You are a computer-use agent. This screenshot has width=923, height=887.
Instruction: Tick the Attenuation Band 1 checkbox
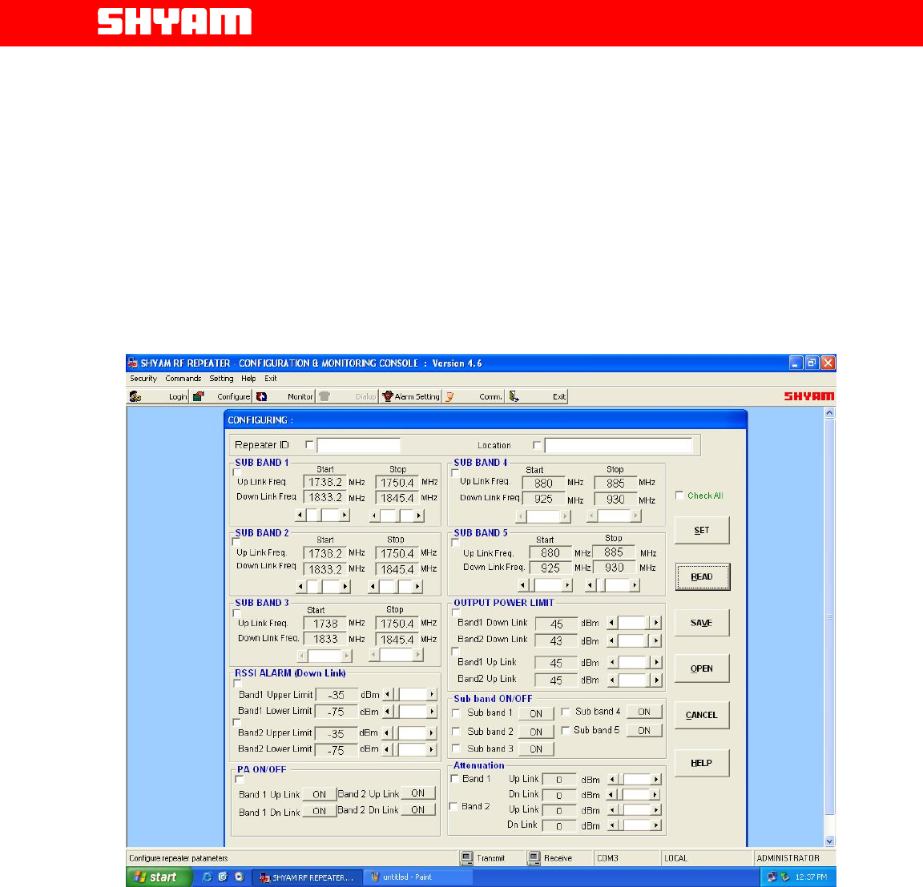(455, 779)
